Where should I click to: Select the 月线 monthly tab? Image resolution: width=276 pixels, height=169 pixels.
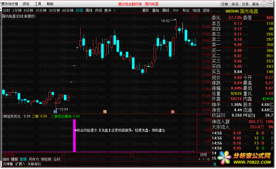pos(98,11)
